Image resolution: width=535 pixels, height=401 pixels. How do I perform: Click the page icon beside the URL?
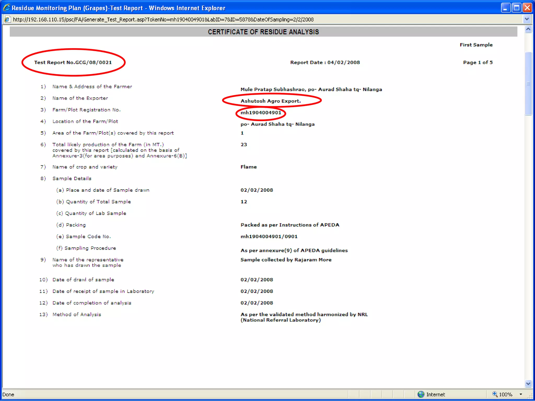click(7, 19)
